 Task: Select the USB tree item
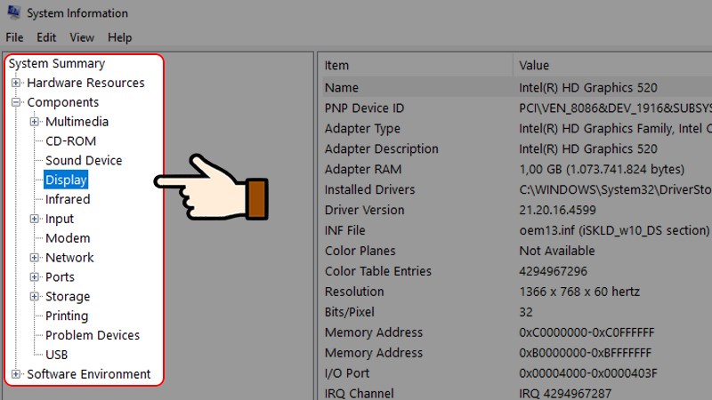click(x=57, y=355)
